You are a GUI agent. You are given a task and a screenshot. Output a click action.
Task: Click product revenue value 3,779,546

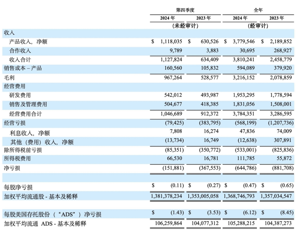[x=244, y=41]
